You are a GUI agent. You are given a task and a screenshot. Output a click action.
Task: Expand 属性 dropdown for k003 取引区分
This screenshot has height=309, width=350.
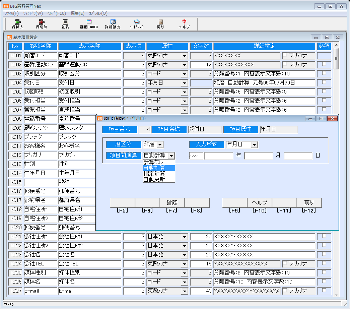click(185, 74)
